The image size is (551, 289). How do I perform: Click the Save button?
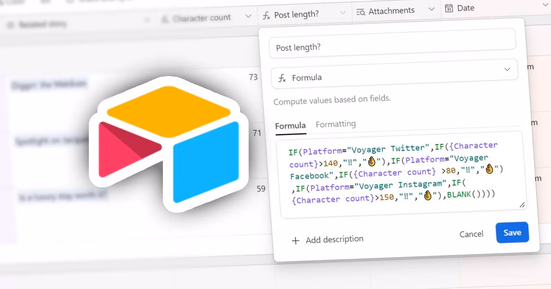(512, 233)
